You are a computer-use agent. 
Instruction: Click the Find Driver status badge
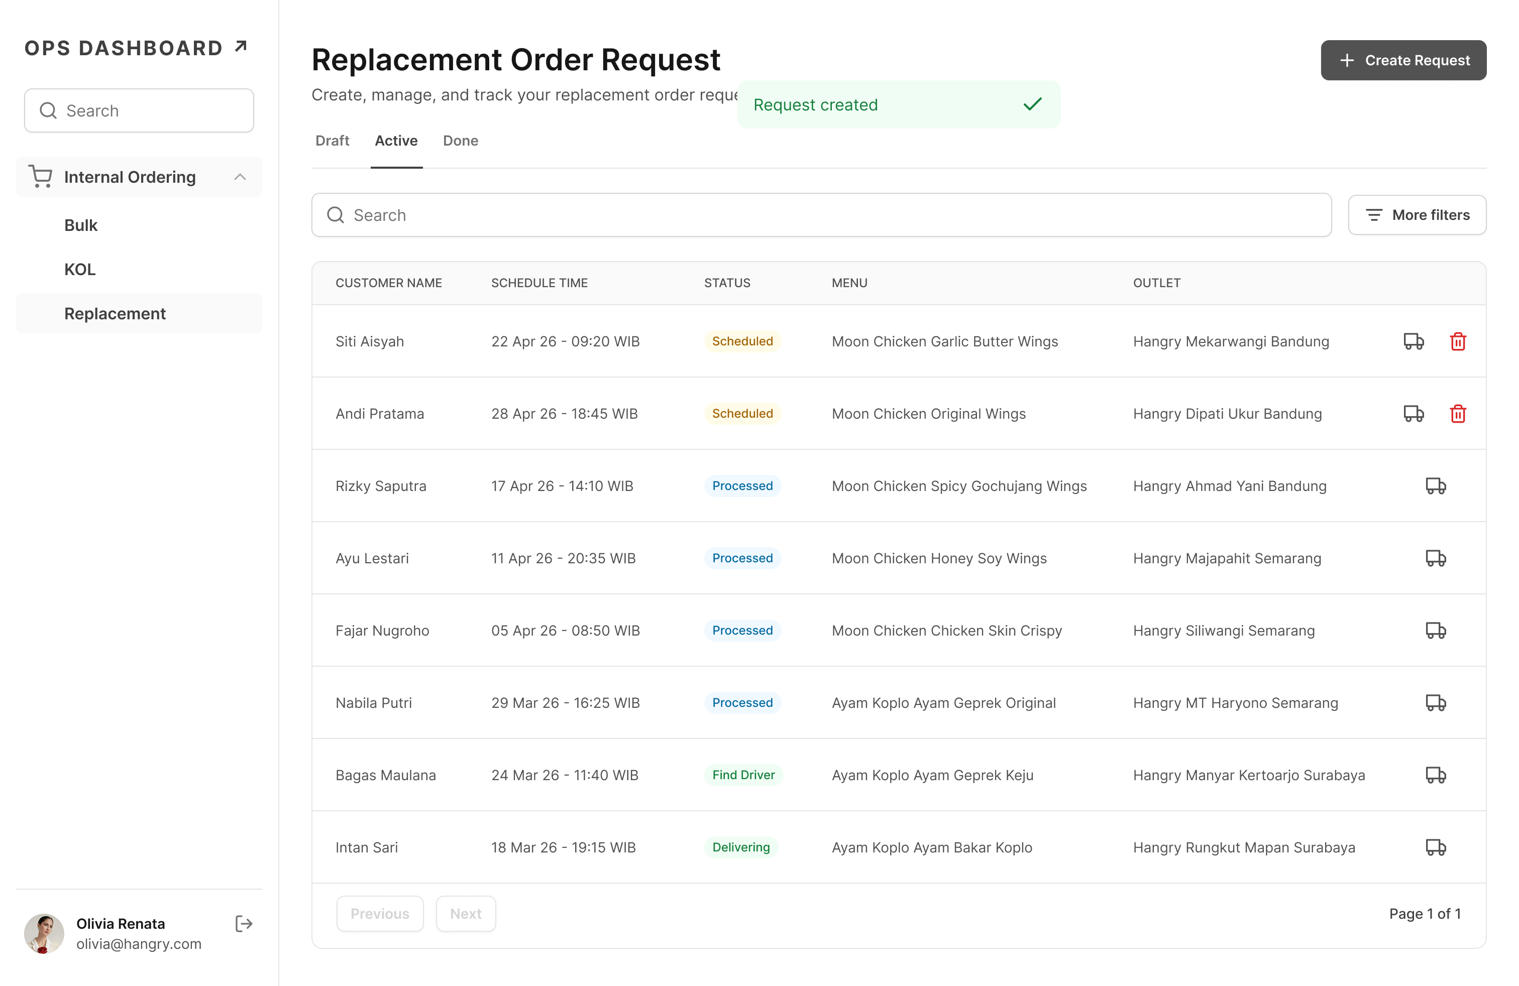click(x=743, y=775)
